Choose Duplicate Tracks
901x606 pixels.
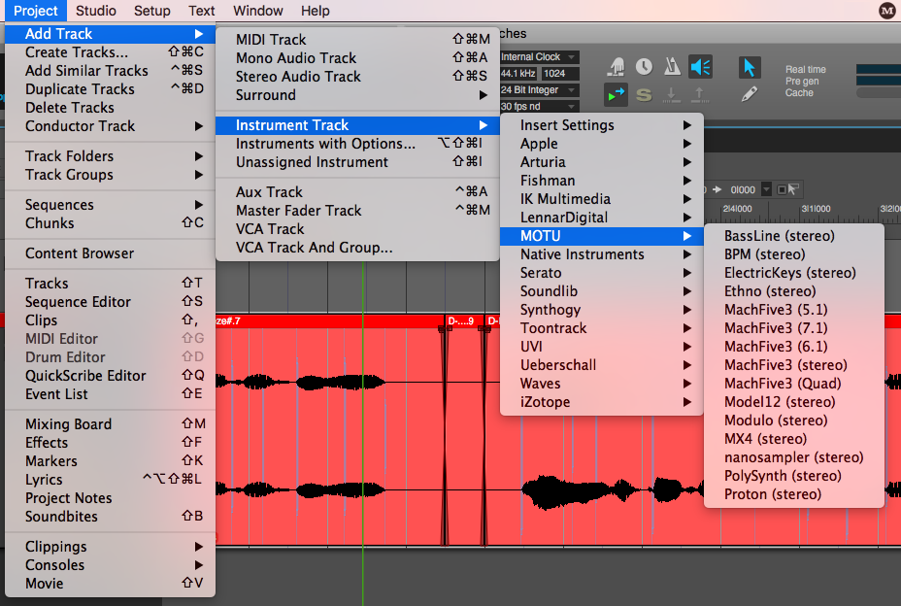(110, 89)
